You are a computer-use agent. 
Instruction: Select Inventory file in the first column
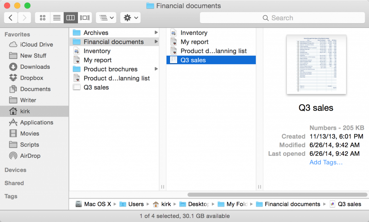pyautogui.click(x=114, y=51)
